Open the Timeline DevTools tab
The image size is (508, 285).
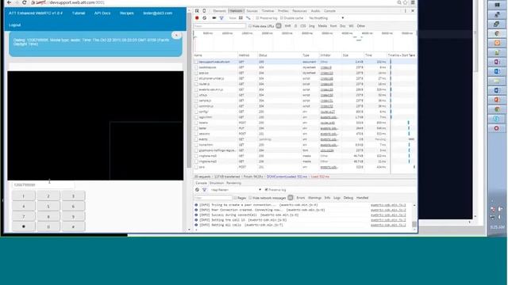pos(267,11)
